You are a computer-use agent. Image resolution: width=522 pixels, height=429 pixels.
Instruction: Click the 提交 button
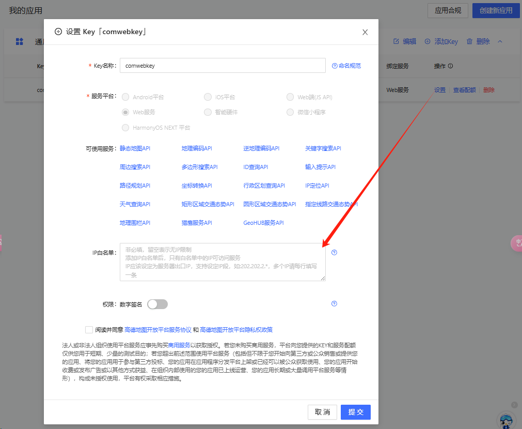coord(356,412)
